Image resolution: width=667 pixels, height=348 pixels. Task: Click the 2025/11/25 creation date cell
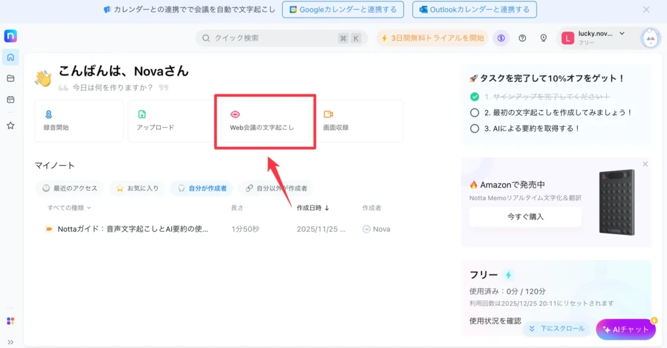pos(321,229)
